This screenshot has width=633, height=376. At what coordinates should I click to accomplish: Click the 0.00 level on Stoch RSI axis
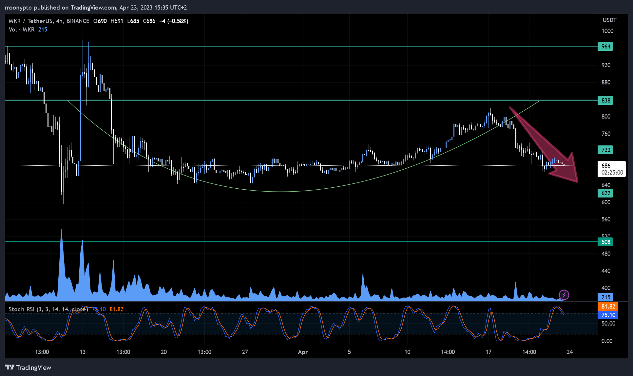point(607,341)
